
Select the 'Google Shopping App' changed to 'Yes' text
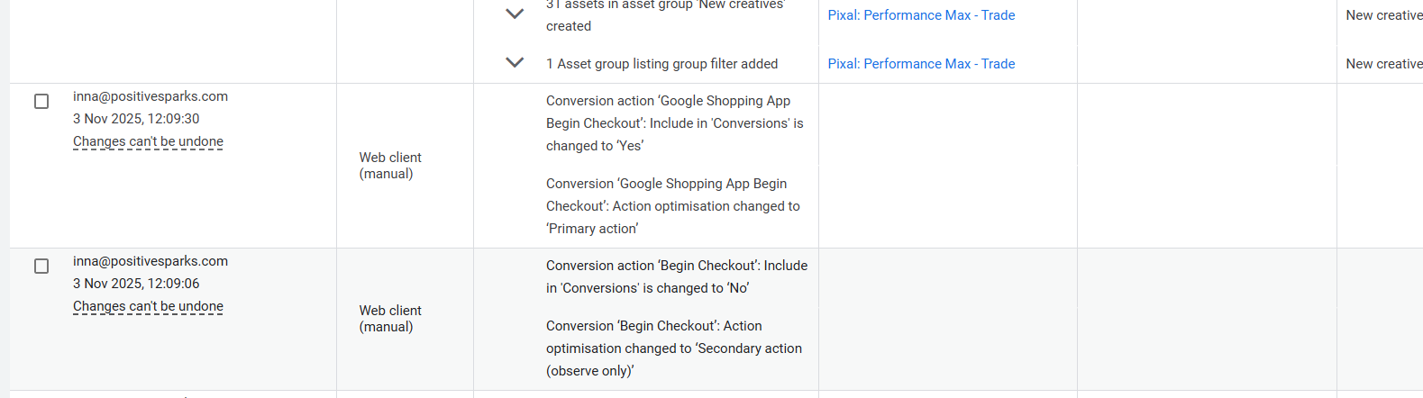(674, 123)
